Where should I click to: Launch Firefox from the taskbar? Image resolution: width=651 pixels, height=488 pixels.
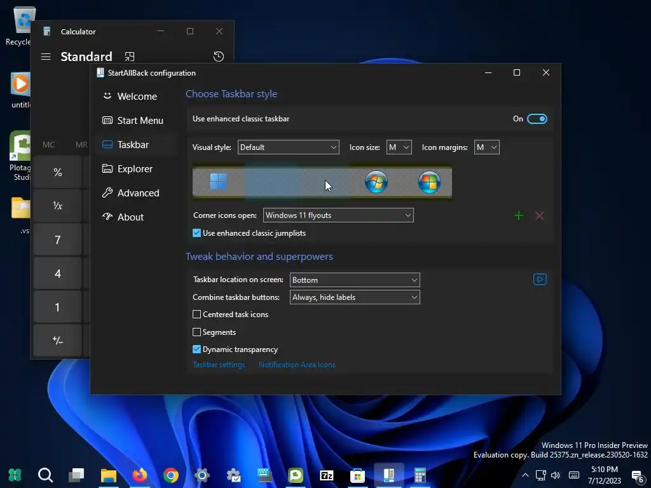pyautogui.click(x=139, y=475)
